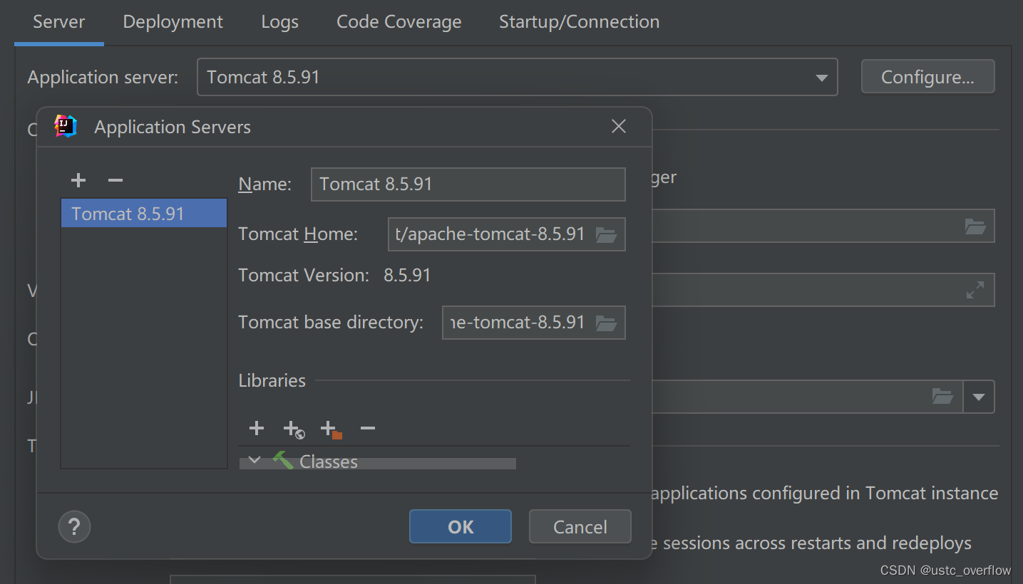Browse folder icon in background URL field
Viewport: 1023px width, 584px height.
pyautogui.click(x=975, y=226)
